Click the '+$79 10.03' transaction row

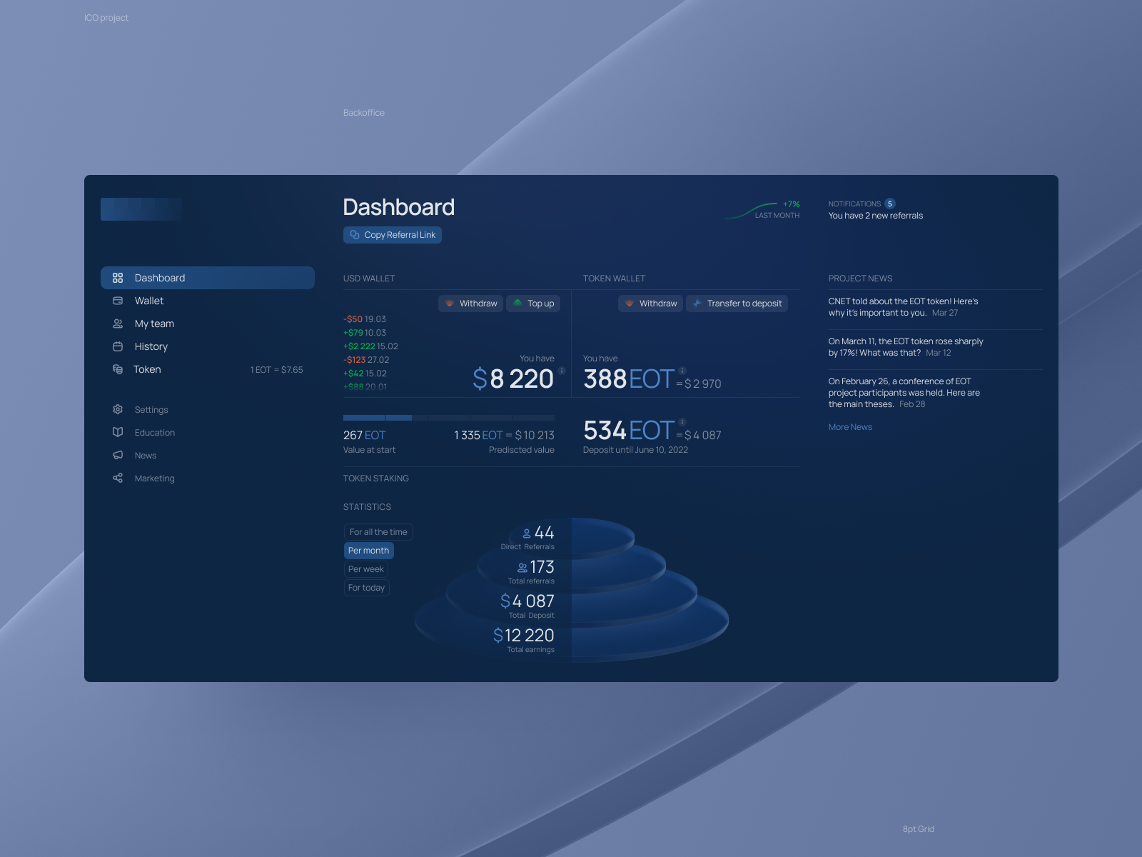[365, 333]
